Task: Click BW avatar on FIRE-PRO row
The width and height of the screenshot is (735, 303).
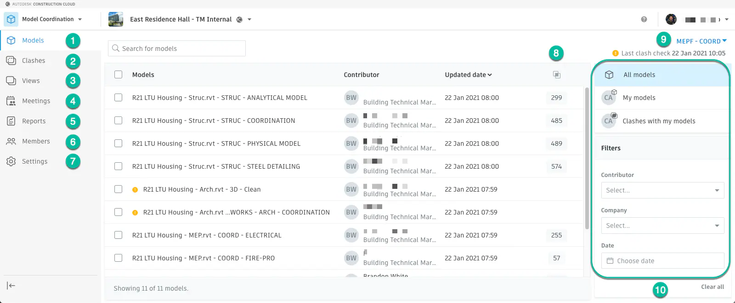Action: (351, 258)
